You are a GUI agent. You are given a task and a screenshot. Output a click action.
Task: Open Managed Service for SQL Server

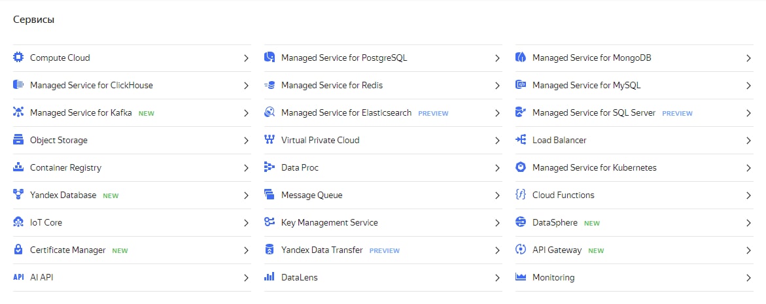634,112
